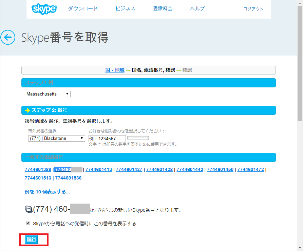The width and height of the screenshot is (303, 251).
Task: Click the blank search button beside the input
Action: click(138, 138)
